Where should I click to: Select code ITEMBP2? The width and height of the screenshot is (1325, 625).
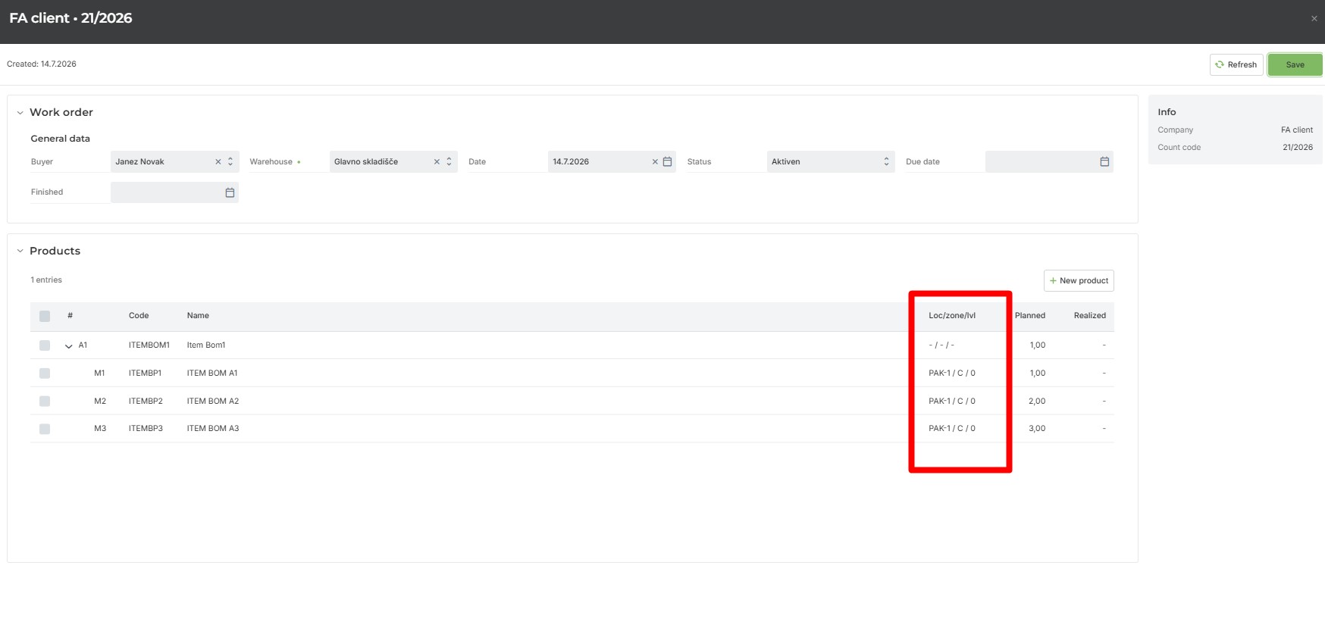click(146, 402)
